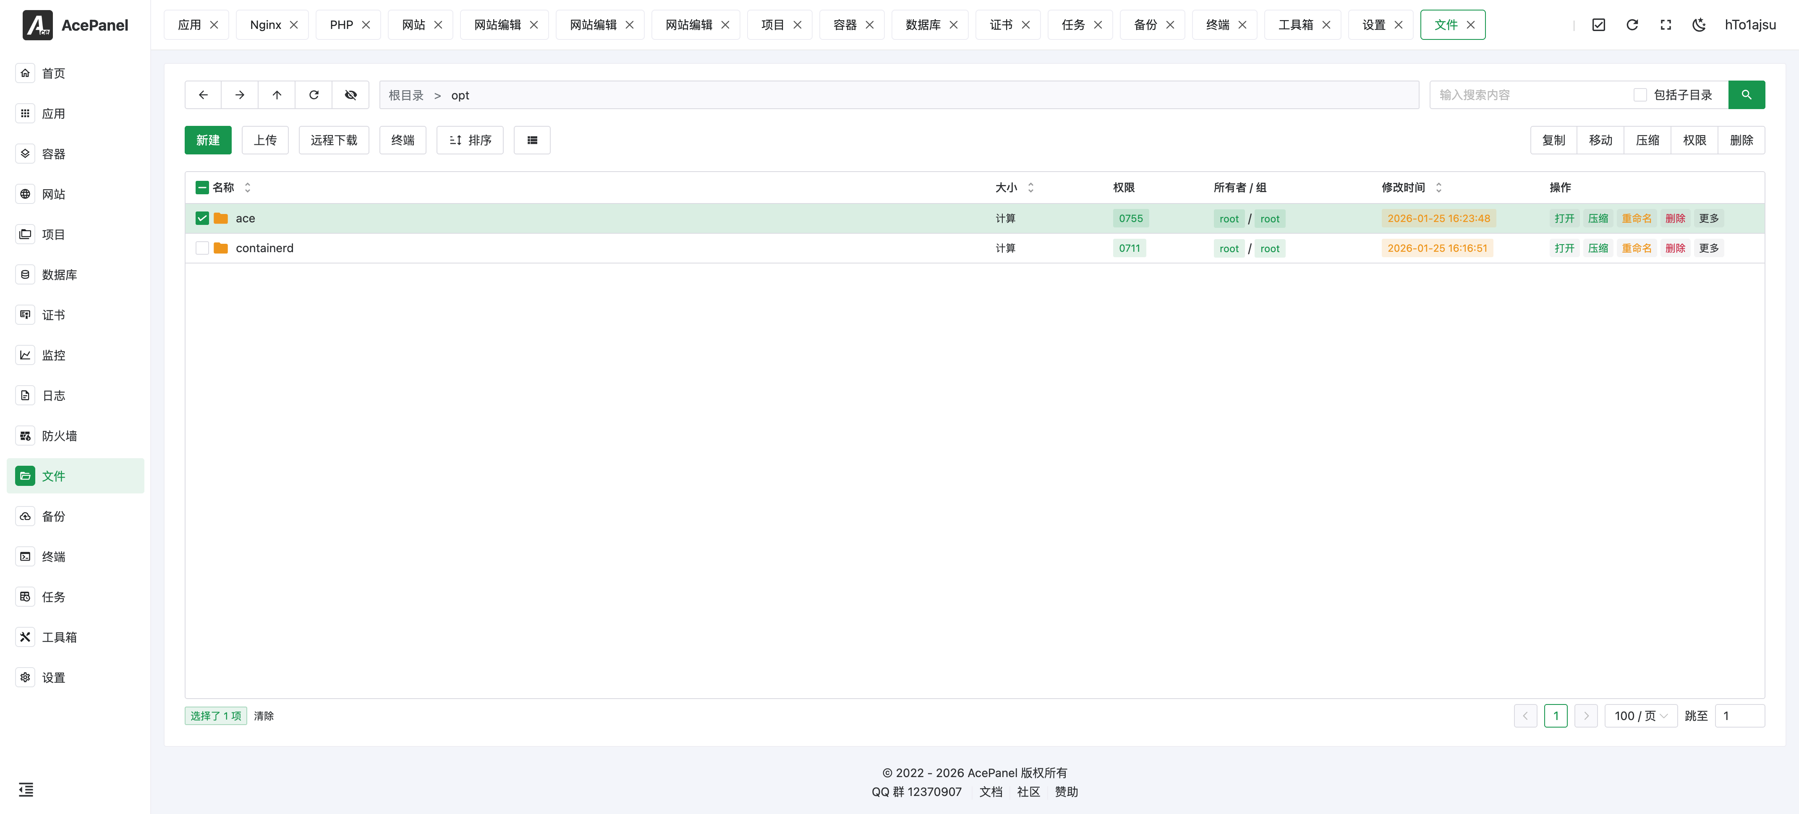The image size is (1799, 814).
Task: Click the green 新建 button
Action: coord(208,140)
